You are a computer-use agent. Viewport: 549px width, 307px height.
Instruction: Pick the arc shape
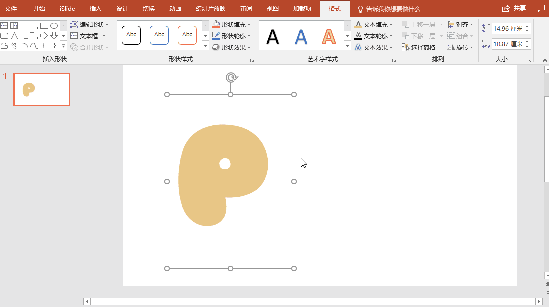pos(24,46)
